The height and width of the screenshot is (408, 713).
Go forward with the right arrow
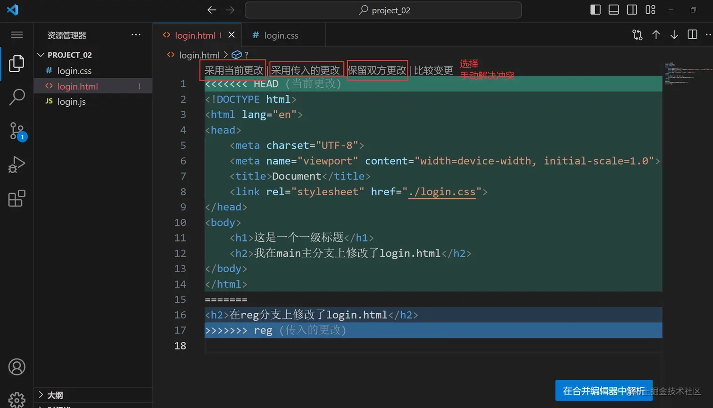point(230,10)
